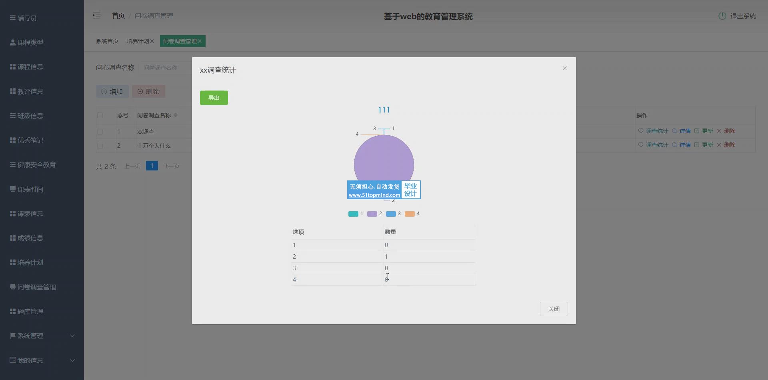Open 调查统计 for xx调查 row
This screenshot has width=768, height=380.
(653, 131)
